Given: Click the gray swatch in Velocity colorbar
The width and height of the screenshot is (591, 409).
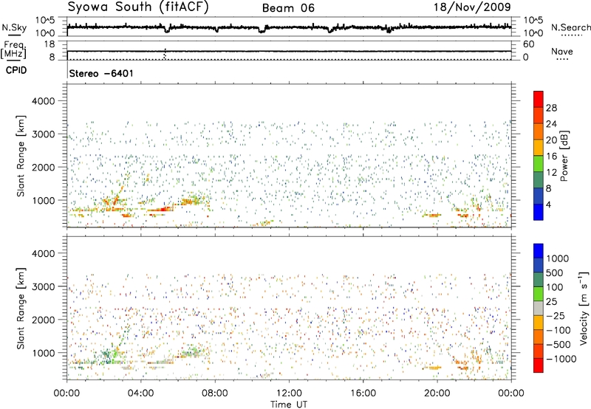Looking at the screenshot, I should coord(539,308).
